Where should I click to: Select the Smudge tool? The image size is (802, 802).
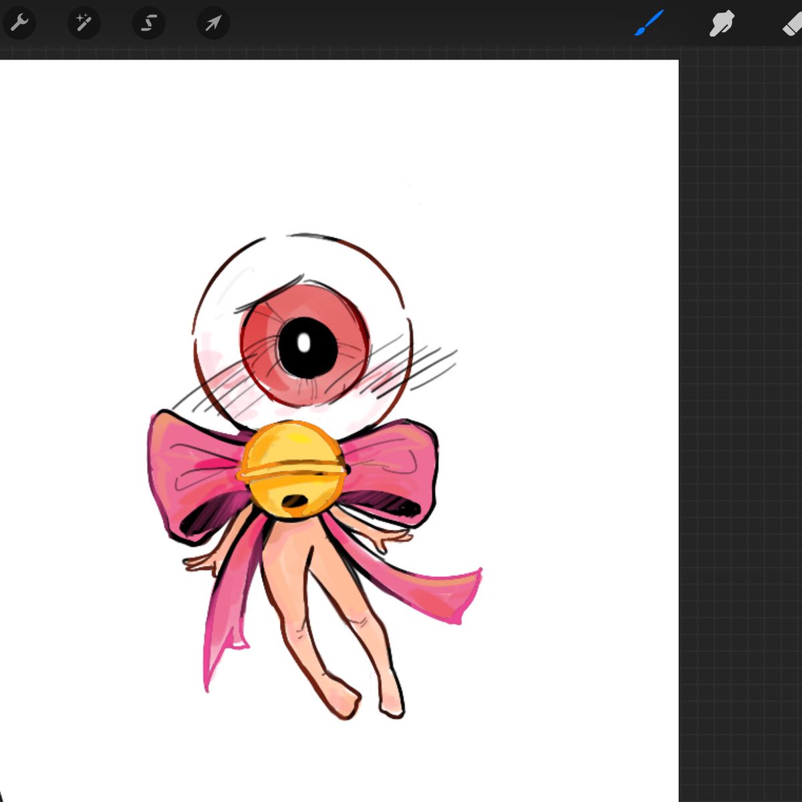pos(722,24)
